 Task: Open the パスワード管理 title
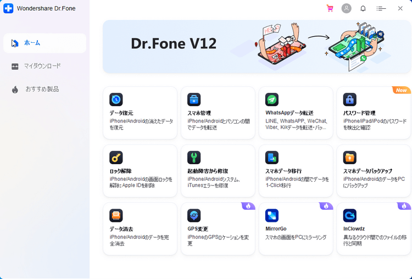[359, 113]
